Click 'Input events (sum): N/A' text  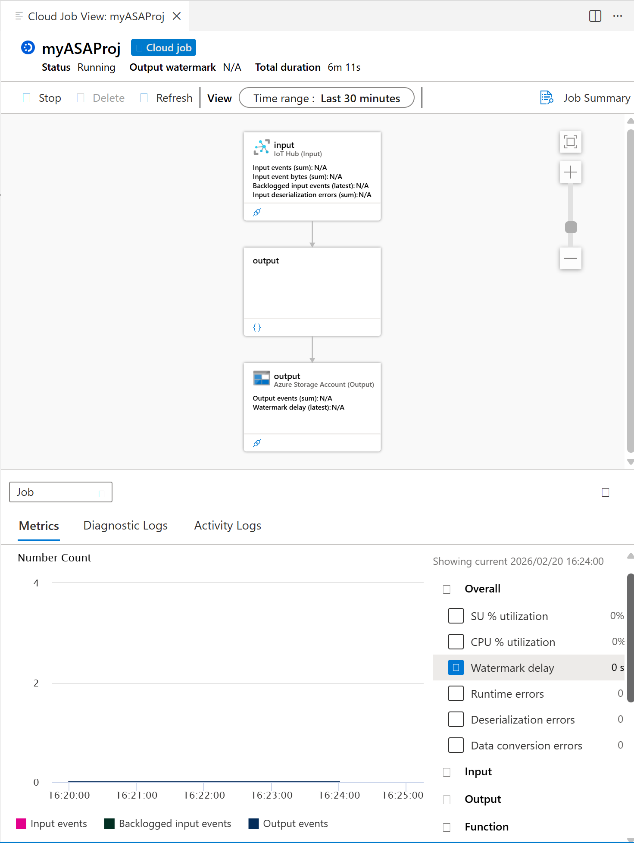click(290, 168)
